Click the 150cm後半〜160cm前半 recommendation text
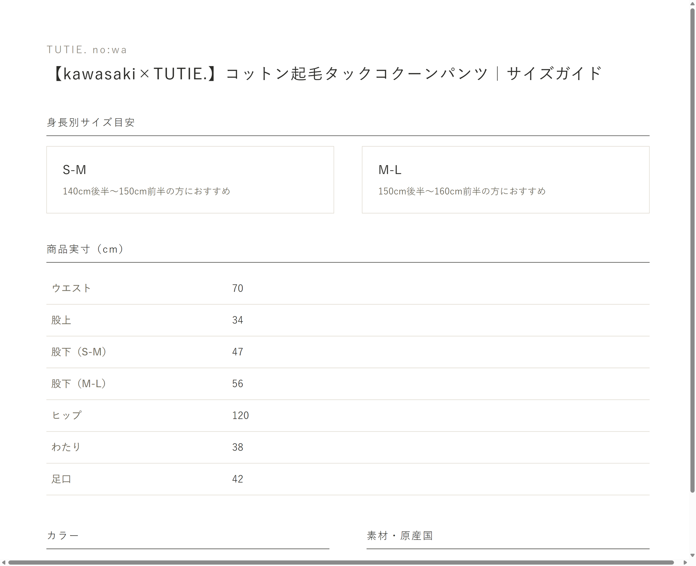The height and width of the screenshot is (566, 696). point(462,191)
